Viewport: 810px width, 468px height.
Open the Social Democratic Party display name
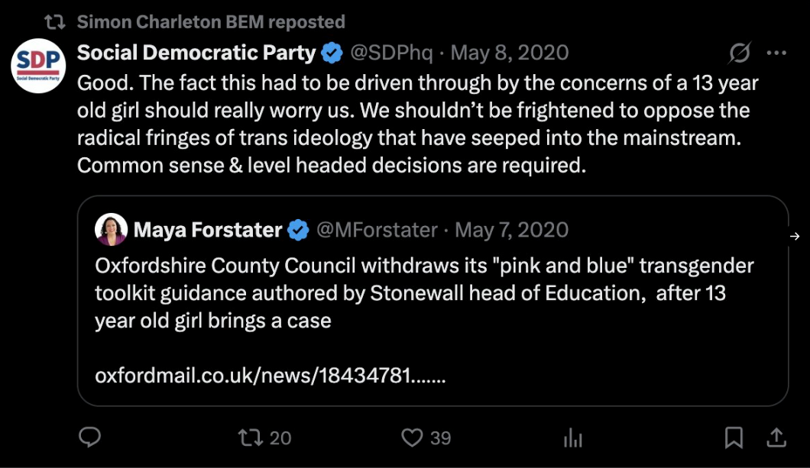[x=196, y=53]
